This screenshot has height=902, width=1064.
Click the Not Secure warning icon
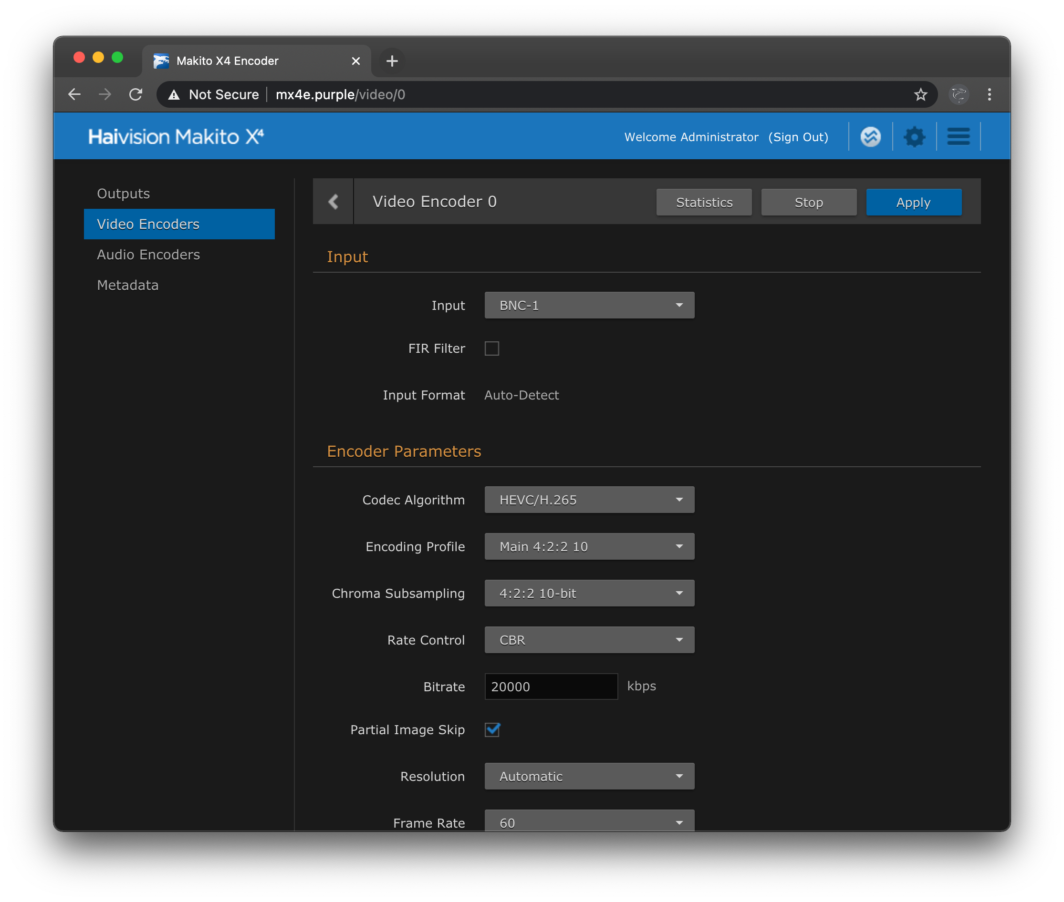pos(174,94)
